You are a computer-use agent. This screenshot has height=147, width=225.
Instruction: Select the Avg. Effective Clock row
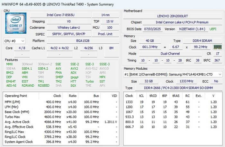click(x=61, y=127)
